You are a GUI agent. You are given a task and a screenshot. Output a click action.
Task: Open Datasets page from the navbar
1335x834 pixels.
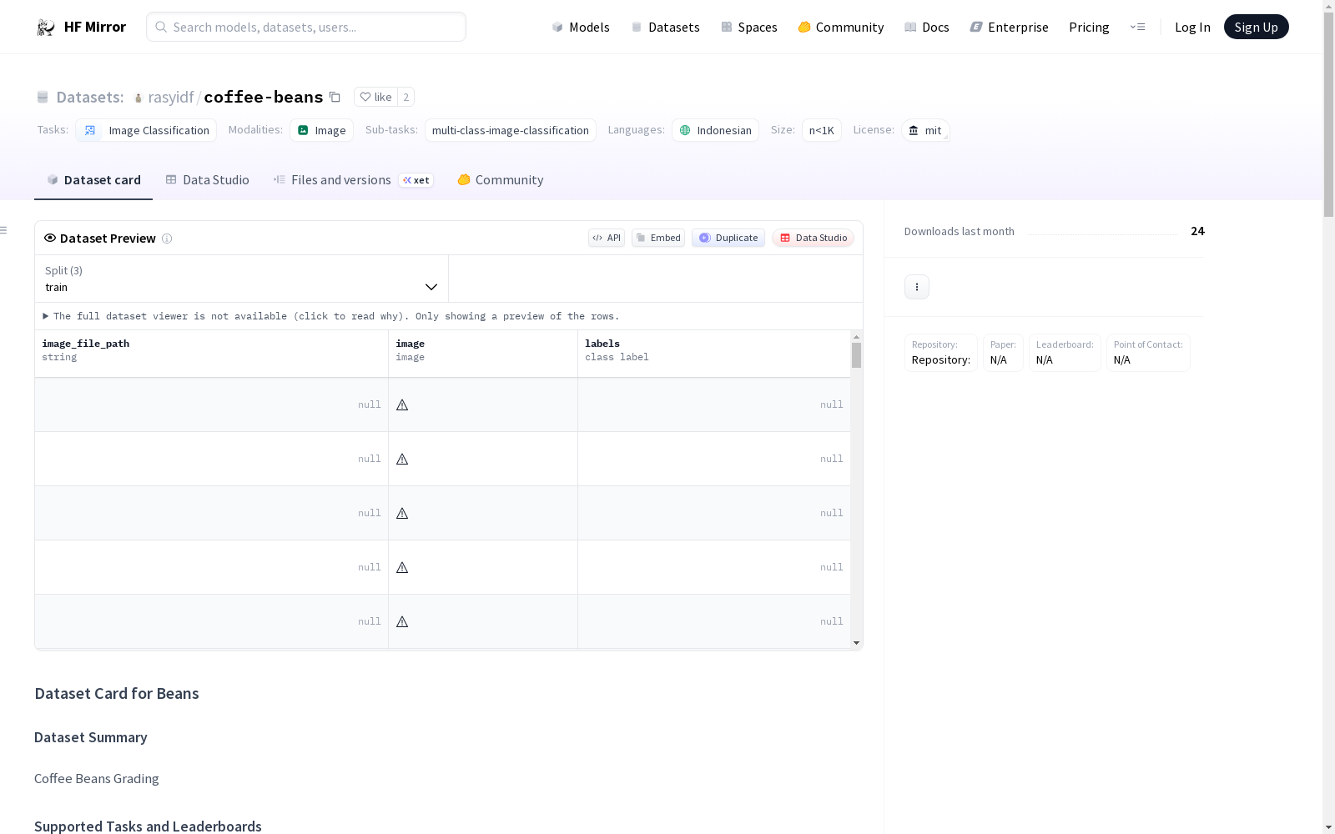pyautogui.click(x=665, y=27)
